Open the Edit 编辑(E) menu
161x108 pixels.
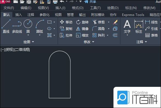[x=26, y=8]
